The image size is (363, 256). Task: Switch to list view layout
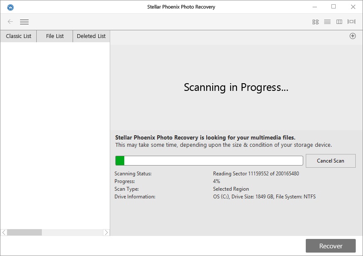pyautogui.click(x=327, y=22)
